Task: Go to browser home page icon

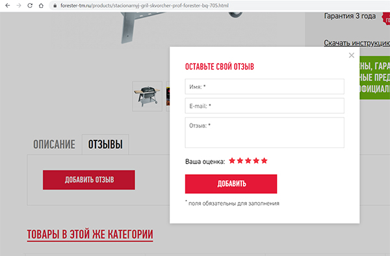Action: click(x=41, y=5)
